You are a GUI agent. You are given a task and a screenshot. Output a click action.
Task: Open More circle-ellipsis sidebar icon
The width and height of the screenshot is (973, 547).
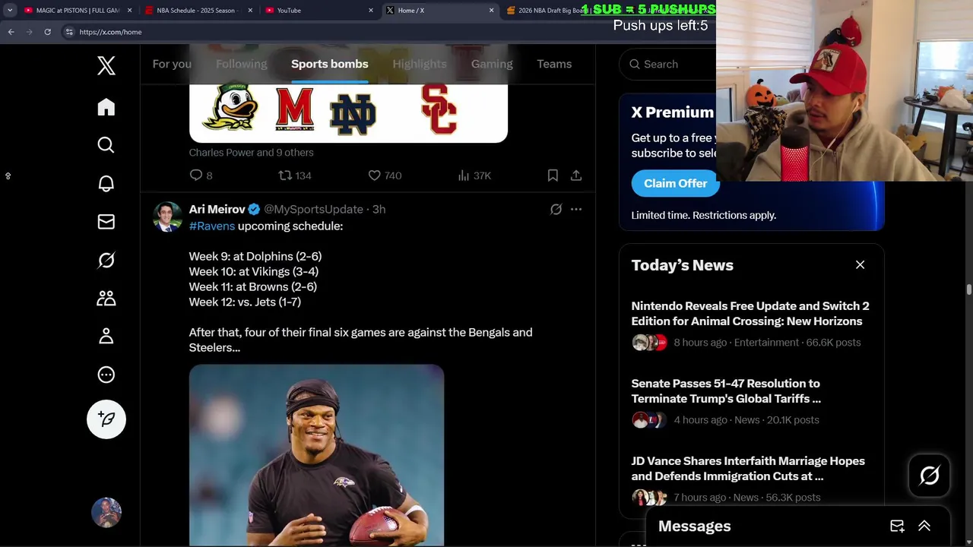point(106,375)
